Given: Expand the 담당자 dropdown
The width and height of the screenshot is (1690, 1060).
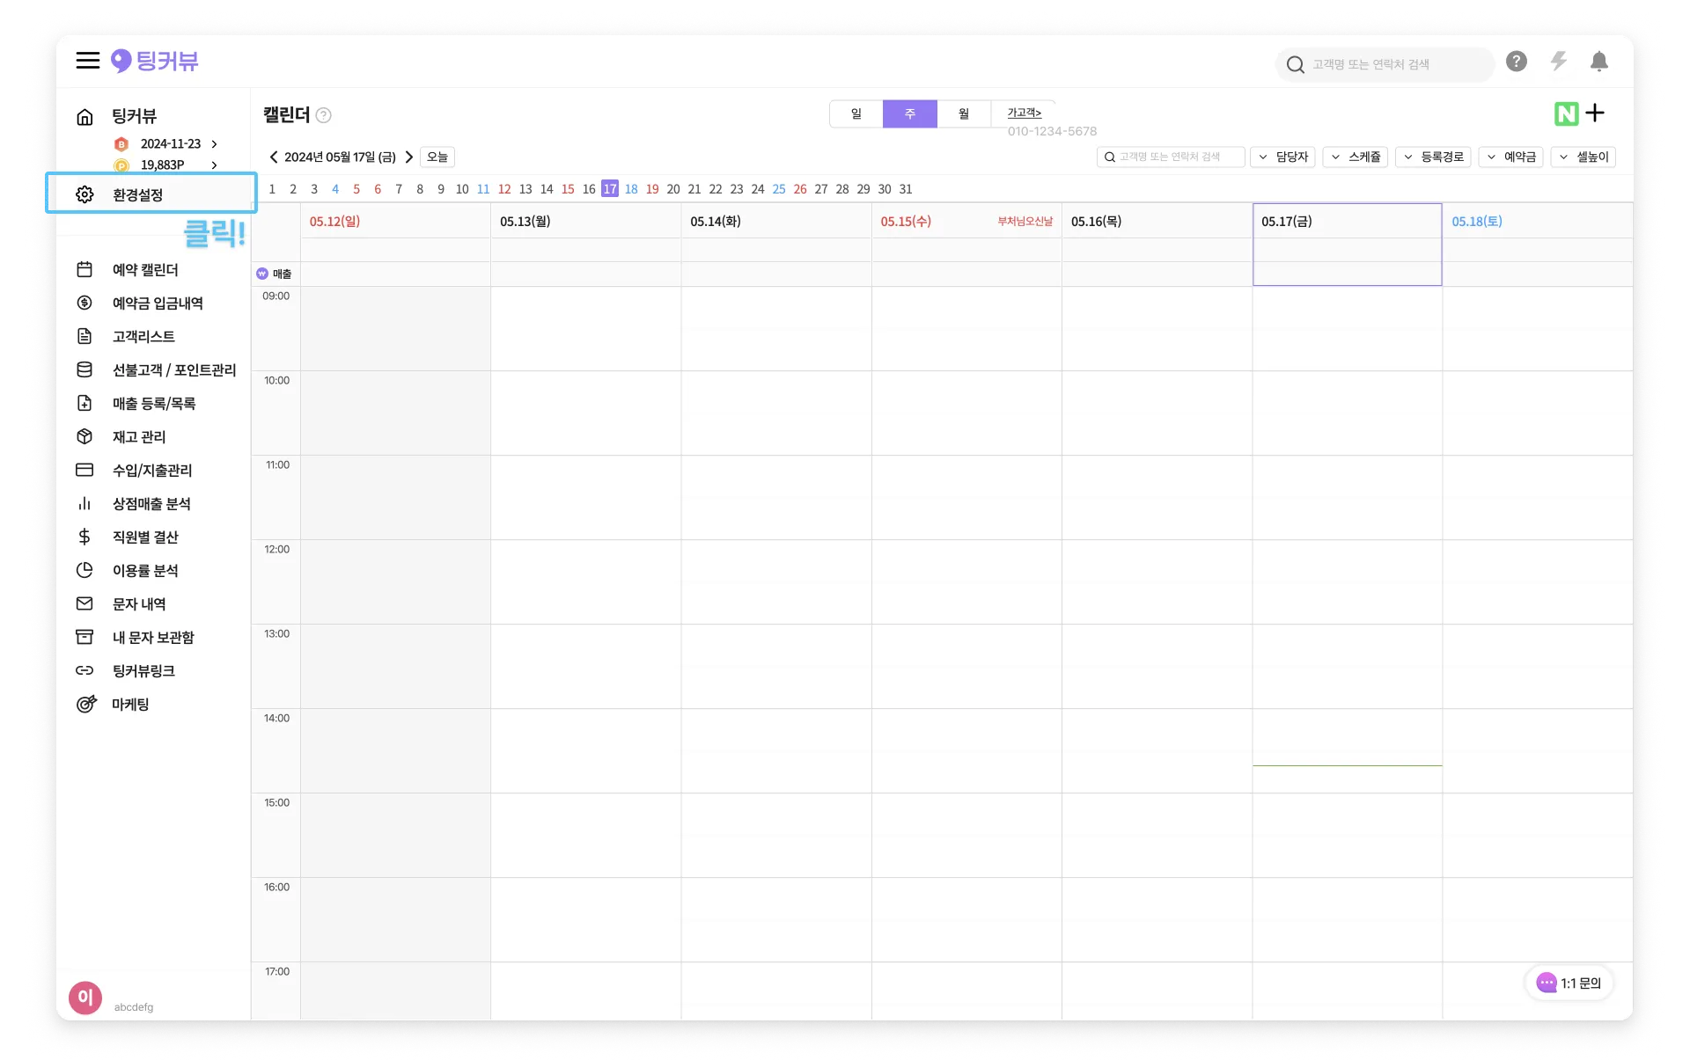Looking at the screenshot, I should 1282,157.
